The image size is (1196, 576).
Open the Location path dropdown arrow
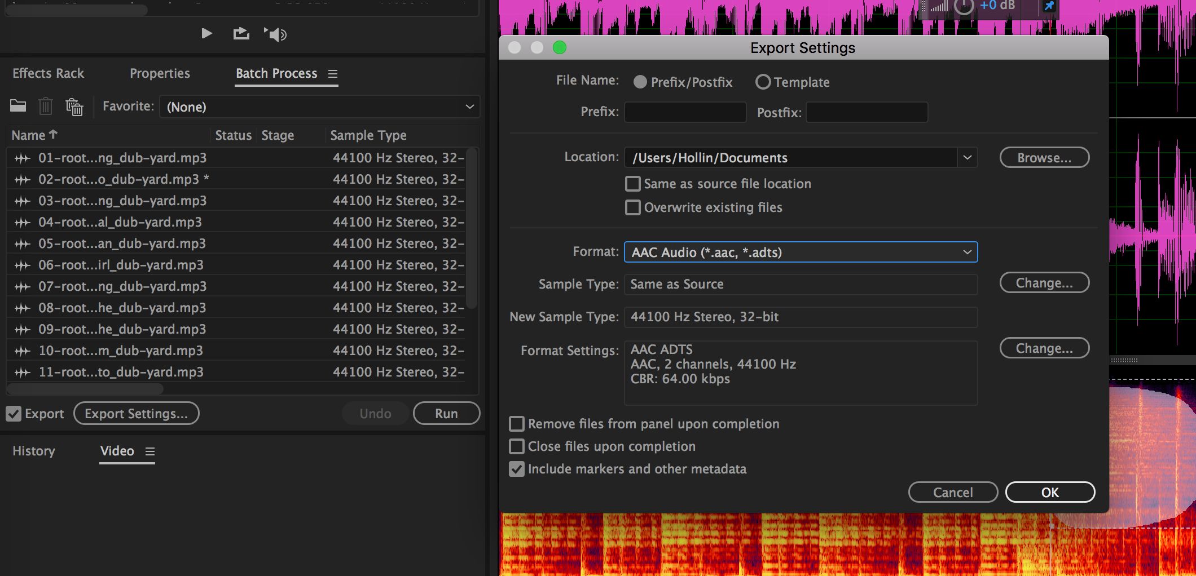968,157
